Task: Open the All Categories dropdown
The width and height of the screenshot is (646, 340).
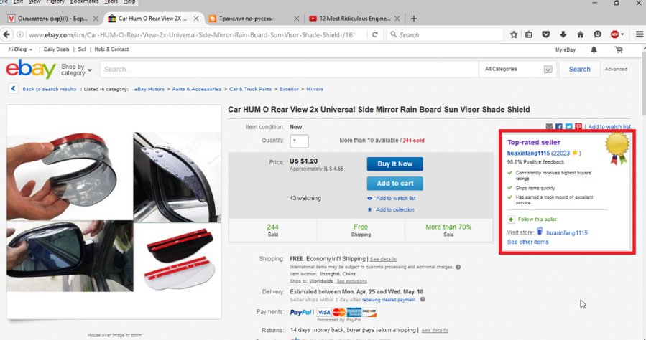Action: pos(518,69)
